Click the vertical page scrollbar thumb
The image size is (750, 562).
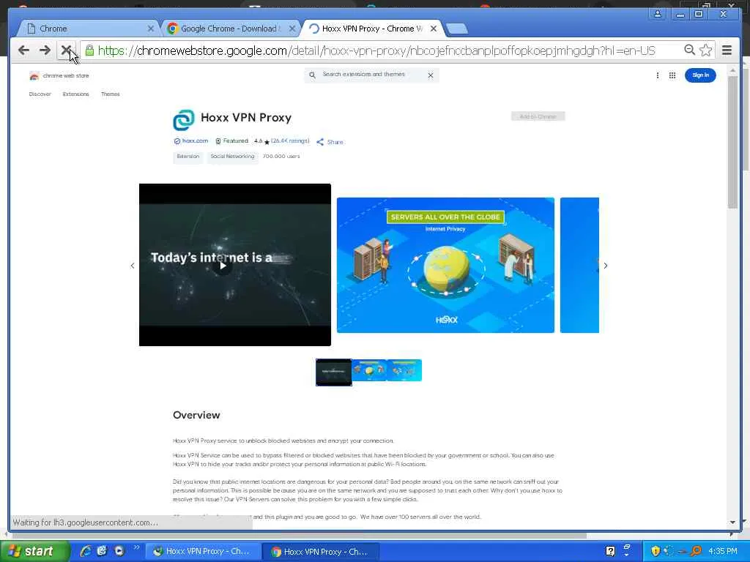(x=732, y=141)
